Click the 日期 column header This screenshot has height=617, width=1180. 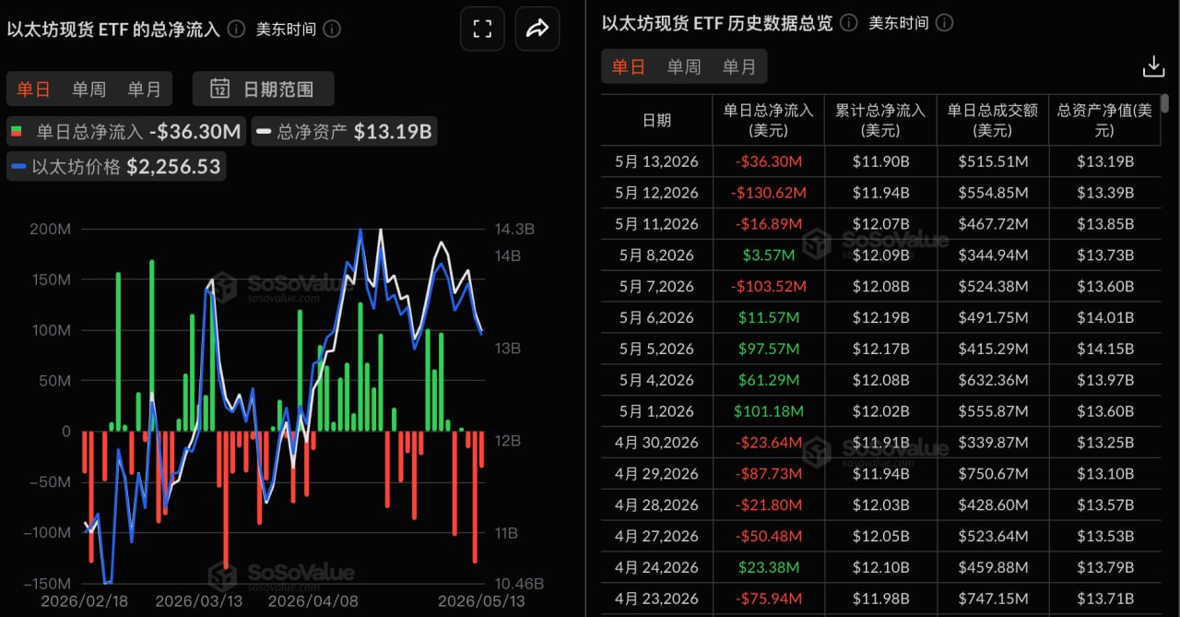[656, 120]
